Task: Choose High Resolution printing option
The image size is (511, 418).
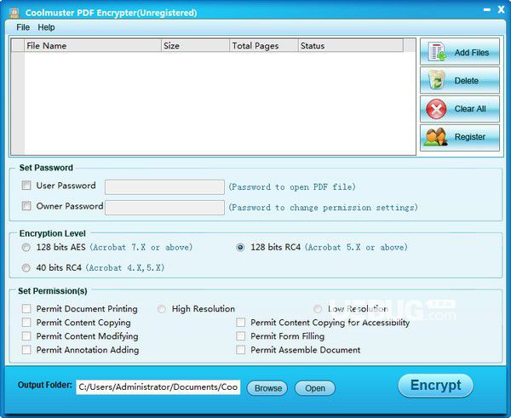Action: pyautogui.click(x=162, y=309)
